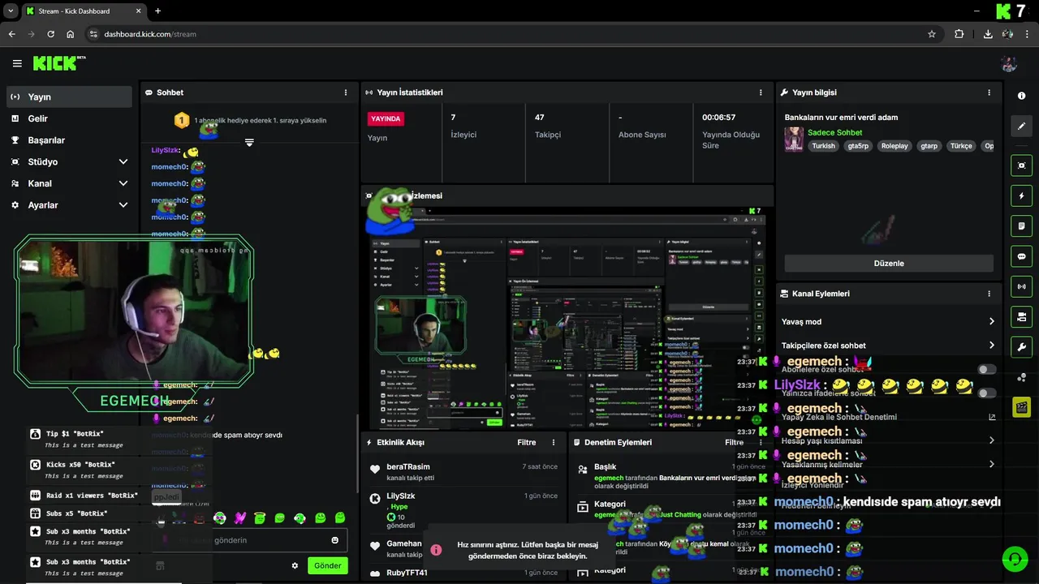The image size is (1039, 584).
Task: Toggle the wrench stream info widget icon
Action: [1021, 347]
